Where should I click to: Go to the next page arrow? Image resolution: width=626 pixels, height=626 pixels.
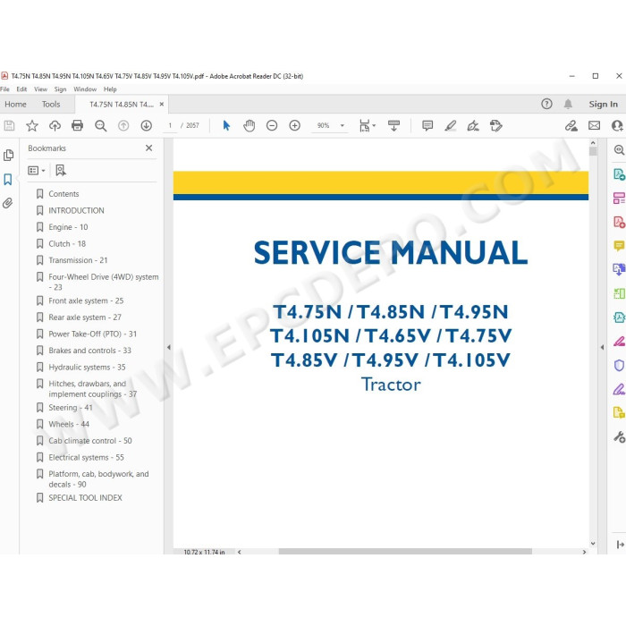pyautogui.click(x=146, y=126)
